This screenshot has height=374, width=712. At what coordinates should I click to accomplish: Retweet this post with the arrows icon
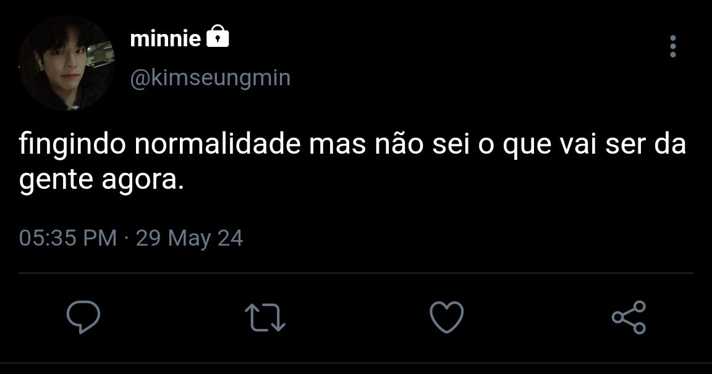coord(265,317)
